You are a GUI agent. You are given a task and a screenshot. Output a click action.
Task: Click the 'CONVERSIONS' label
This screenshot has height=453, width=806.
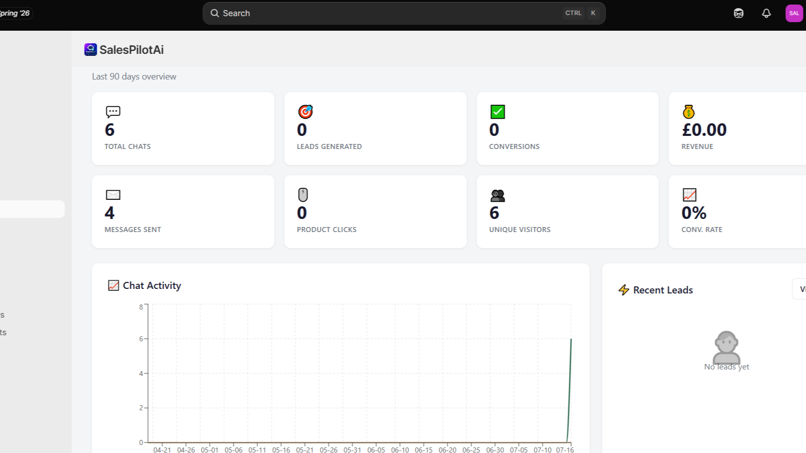point(514,146)
